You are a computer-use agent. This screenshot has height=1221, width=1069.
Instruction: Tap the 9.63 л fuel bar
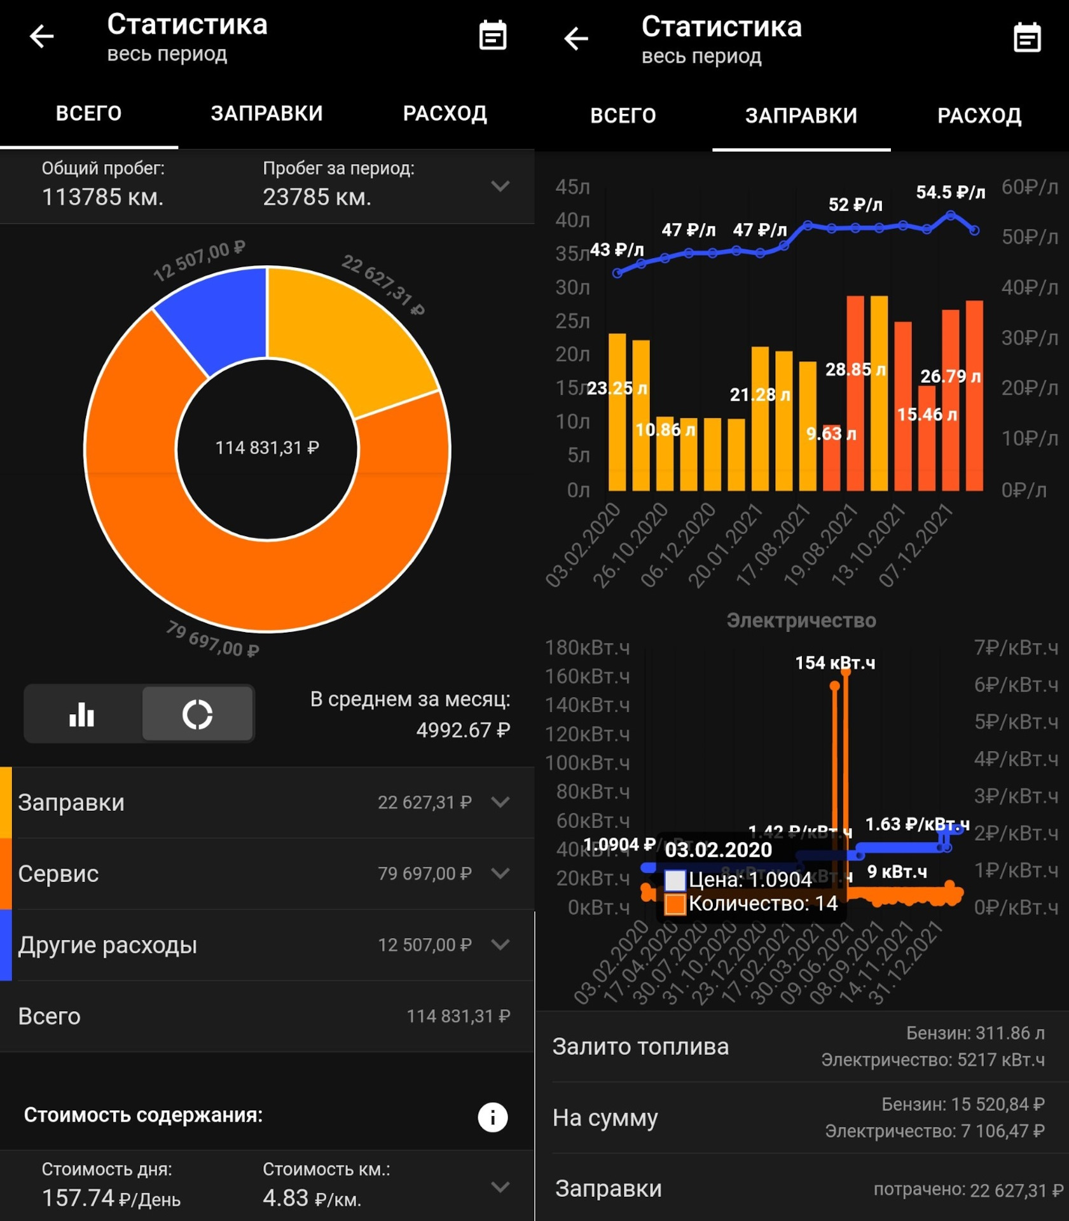coord(831,458)
